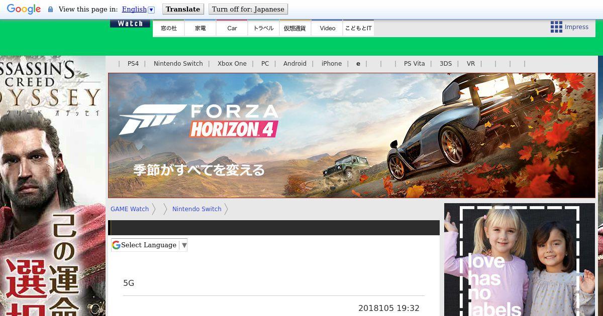Select Android in platform menu
Image resolution: width=603 pixels, height=316 pixels.
pos(295,64)
